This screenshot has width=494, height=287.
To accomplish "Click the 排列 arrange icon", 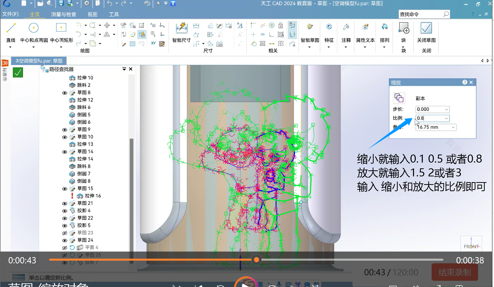I will (384, 27).
